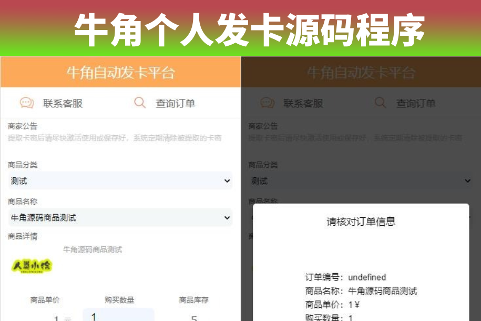The width and height of the screenshot is (481, 321).
Task: Open 查询订单 in the light panel
Action: pyautogui.click(x=175, y=104)
